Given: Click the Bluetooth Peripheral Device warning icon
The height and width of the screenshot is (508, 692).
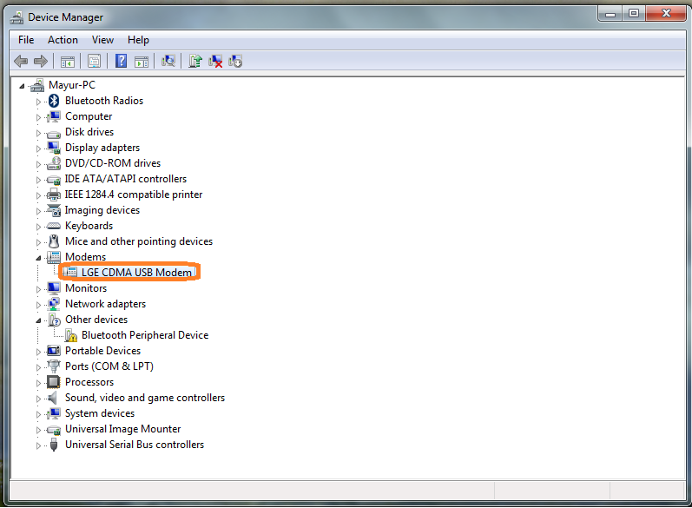Looking at the screenshot, I should (71, 335).
